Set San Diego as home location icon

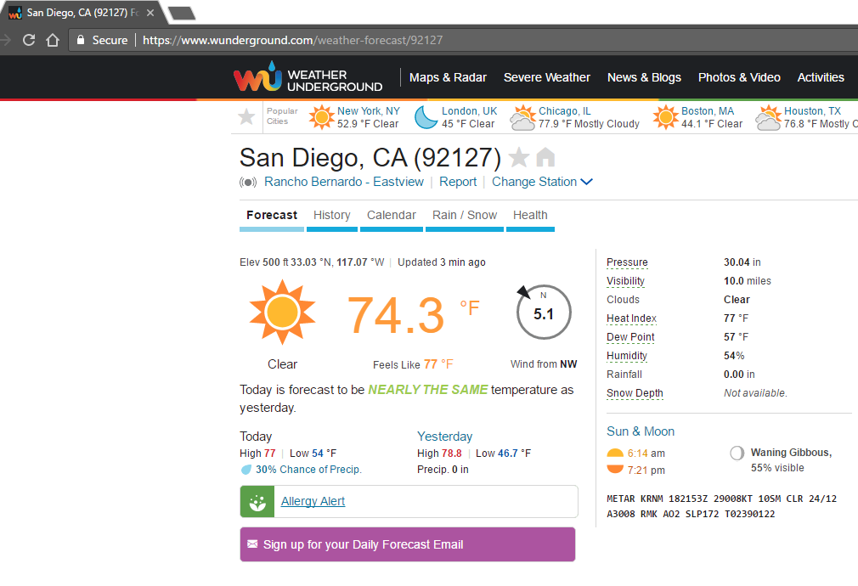545,158
